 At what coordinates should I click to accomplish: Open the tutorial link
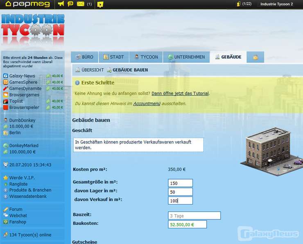click(180, 93)
